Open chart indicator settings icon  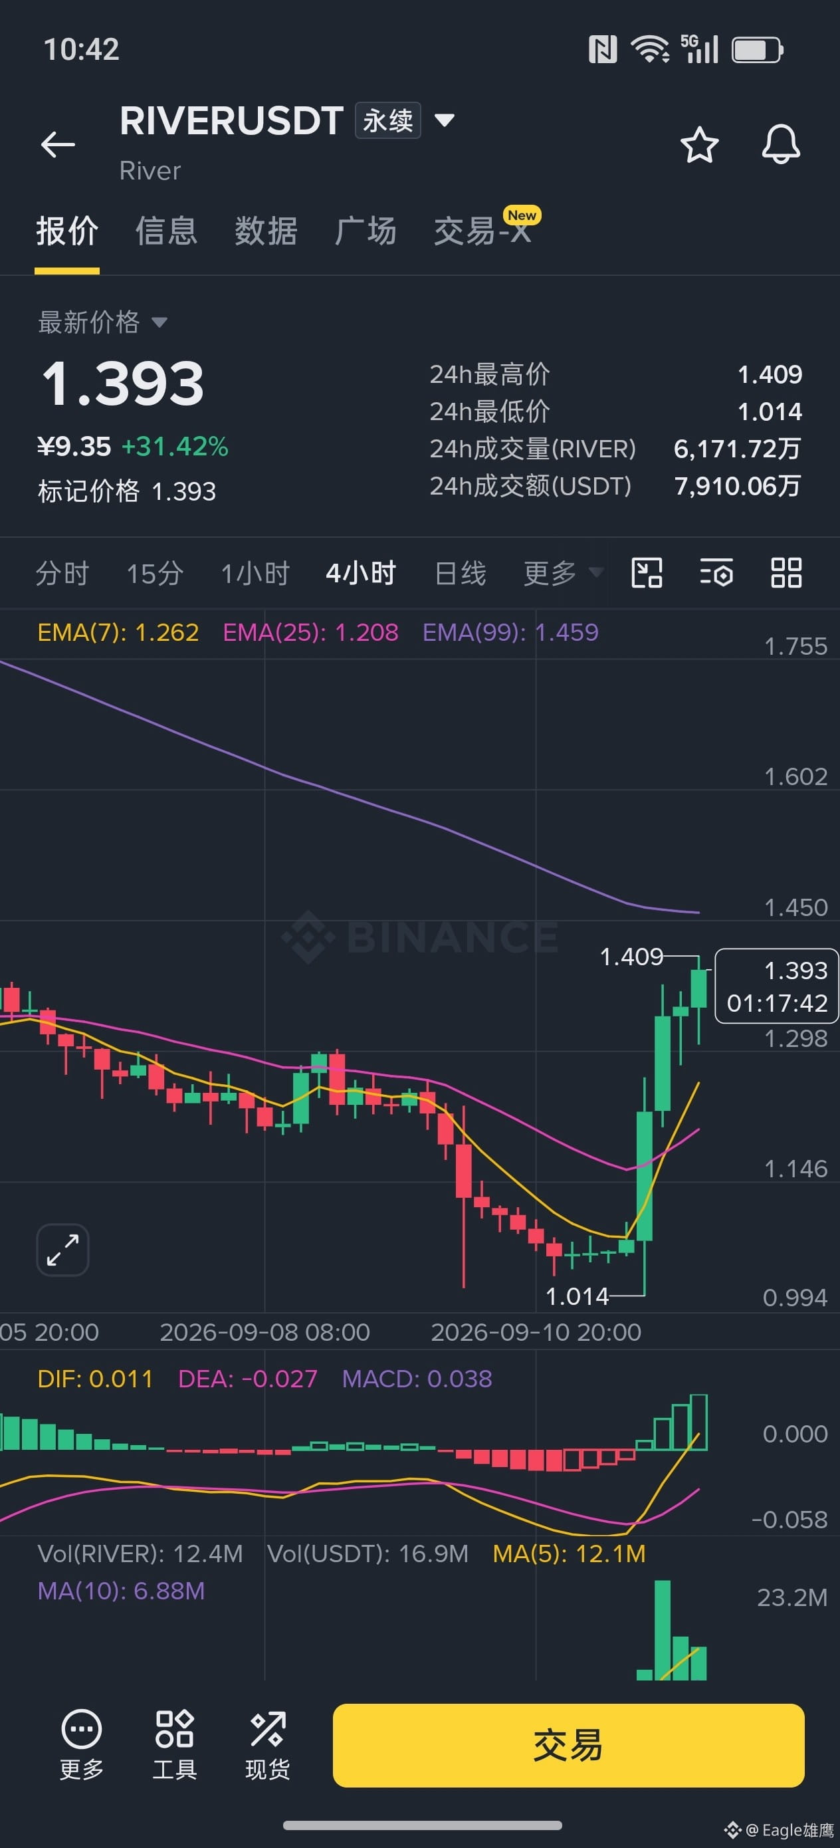click(716, 573)
